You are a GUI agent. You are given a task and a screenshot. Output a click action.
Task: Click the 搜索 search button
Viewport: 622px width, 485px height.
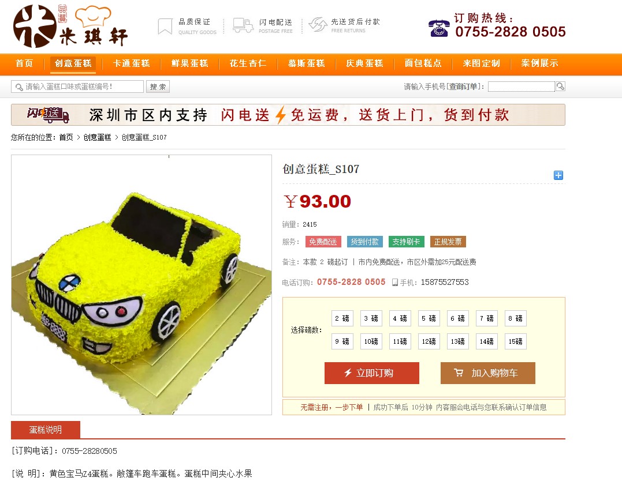point(158,87)
